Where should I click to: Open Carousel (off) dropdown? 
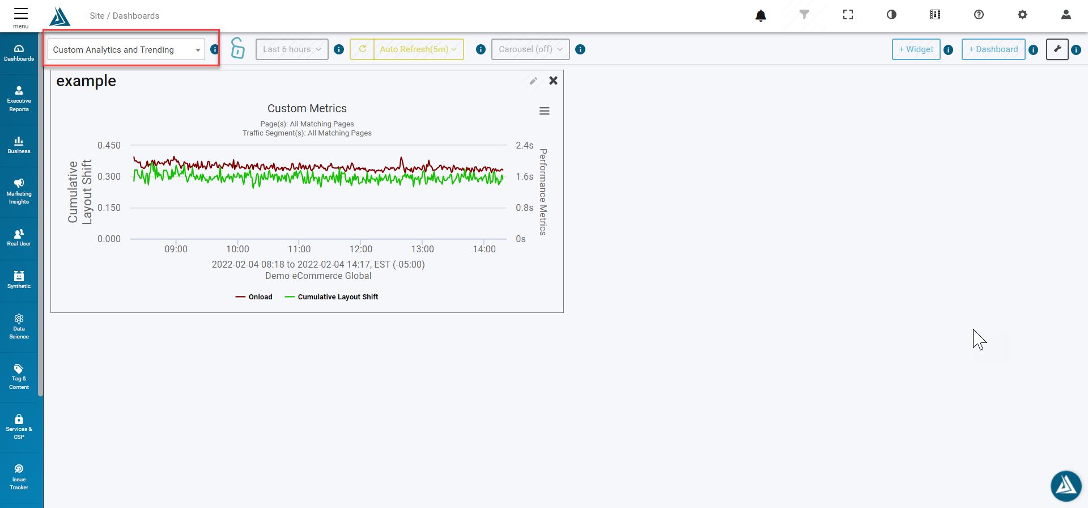coord(530,49)
